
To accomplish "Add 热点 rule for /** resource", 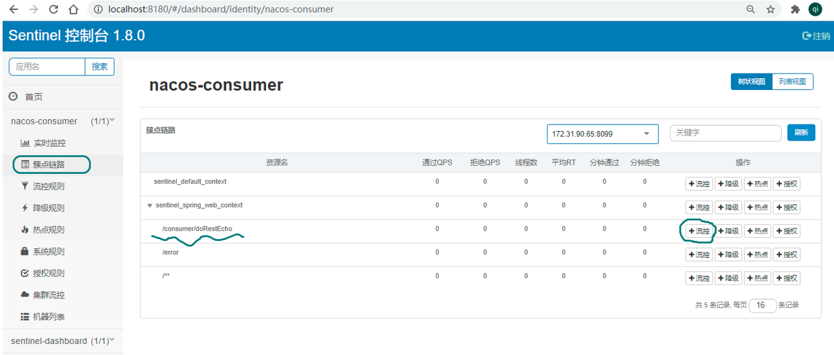I will pyautogui.click(x=757, y=278).
